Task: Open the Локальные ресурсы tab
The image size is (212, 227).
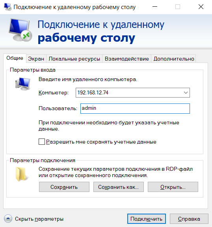Action: (x=74, y=59)
